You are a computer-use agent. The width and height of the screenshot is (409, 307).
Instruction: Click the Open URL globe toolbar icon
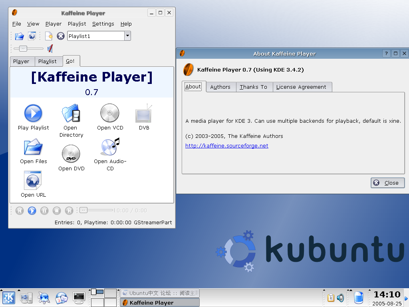(x=32, y=36)
